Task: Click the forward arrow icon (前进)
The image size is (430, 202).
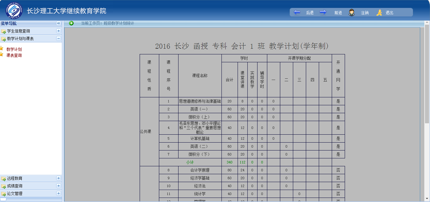Action: coord(323,12)
